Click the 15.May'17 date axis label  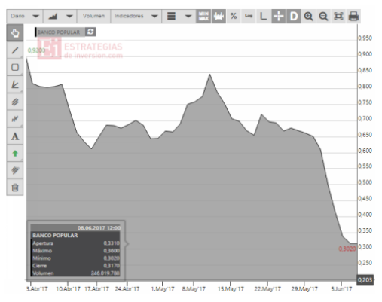231,289
